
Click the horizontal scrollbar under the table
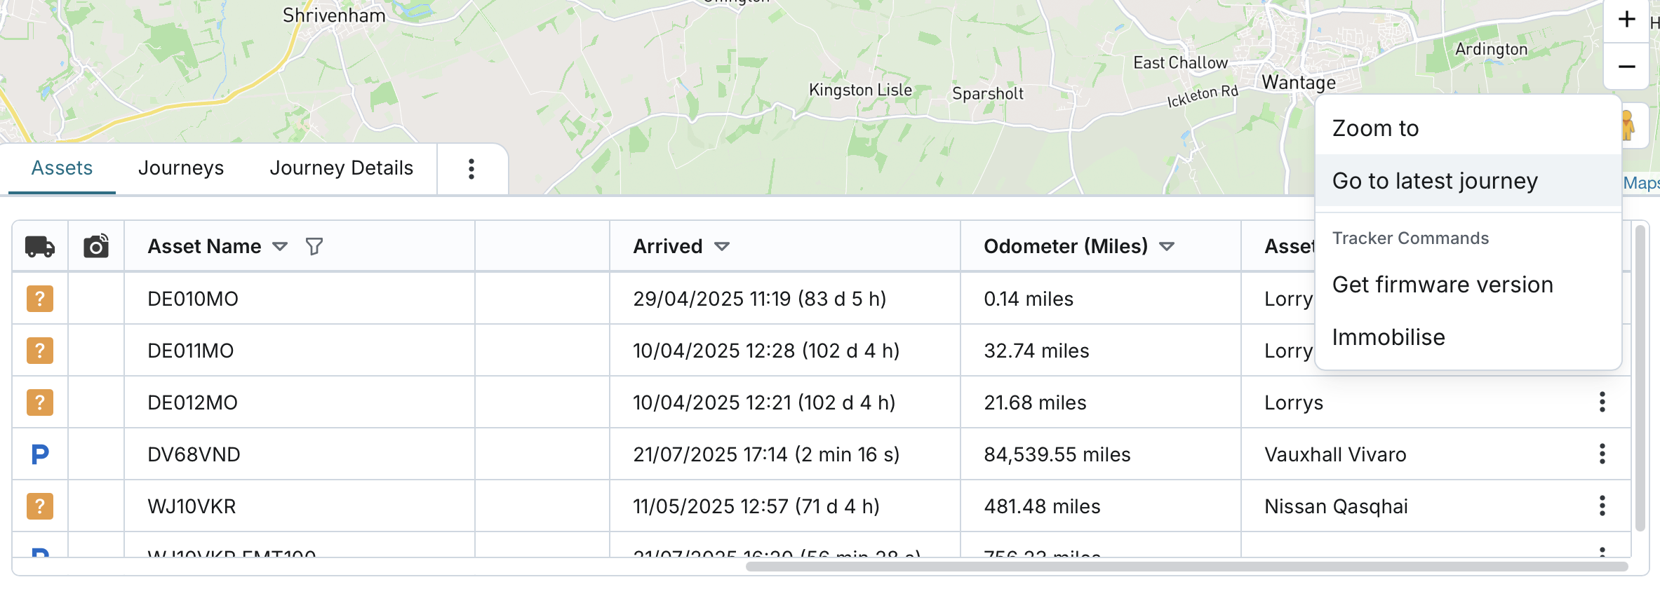coord(1186,566)
